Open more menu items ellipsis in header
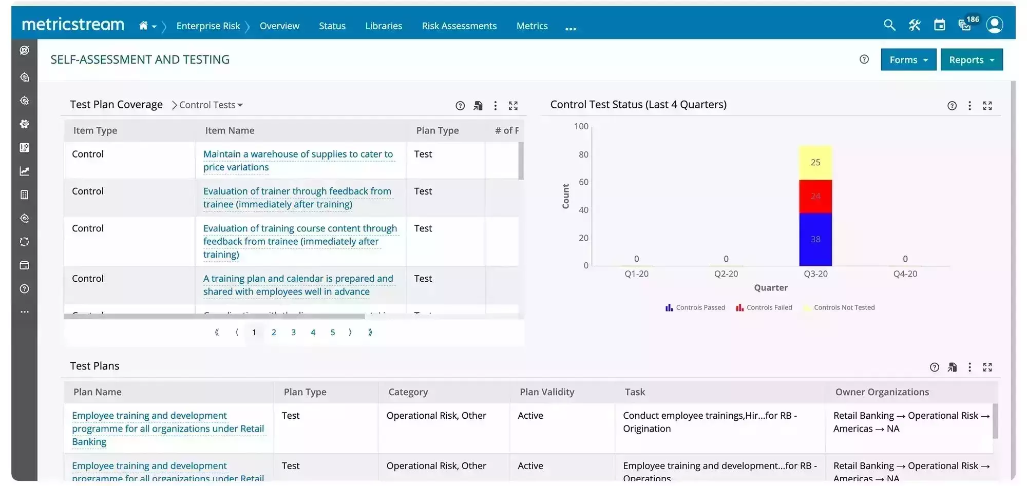This screenshot has height=486, width=1027. click(x=570, y=29)
